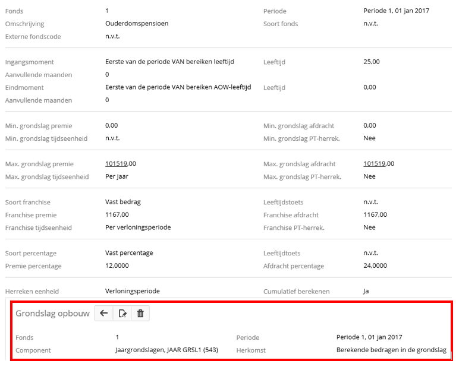The image size is (456, 367).
Task: Click the Premie percentage value 12,0000
Action: [117, 265]
